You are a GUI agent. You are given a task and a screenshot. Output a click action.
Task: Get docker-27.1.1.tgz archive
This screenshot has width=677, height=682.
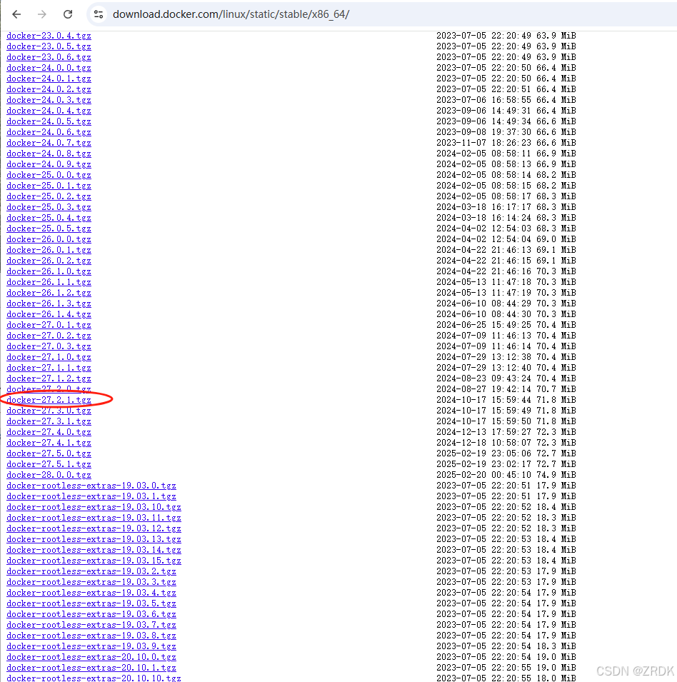(49, 368)
